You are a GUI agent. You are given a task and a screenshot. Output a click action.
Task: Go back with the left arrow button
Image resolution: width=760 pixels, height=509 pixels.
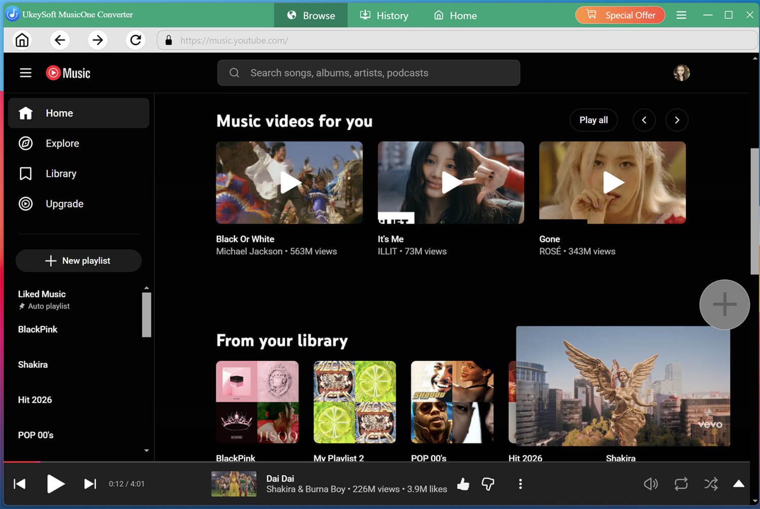60,40
